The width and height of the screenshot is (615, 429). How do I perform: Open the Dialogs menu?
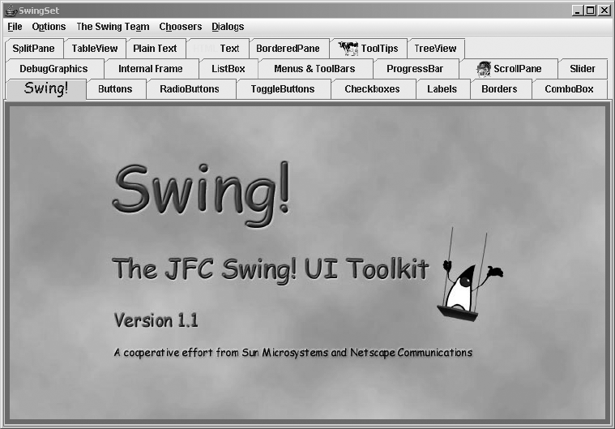(x=228, y=27)
